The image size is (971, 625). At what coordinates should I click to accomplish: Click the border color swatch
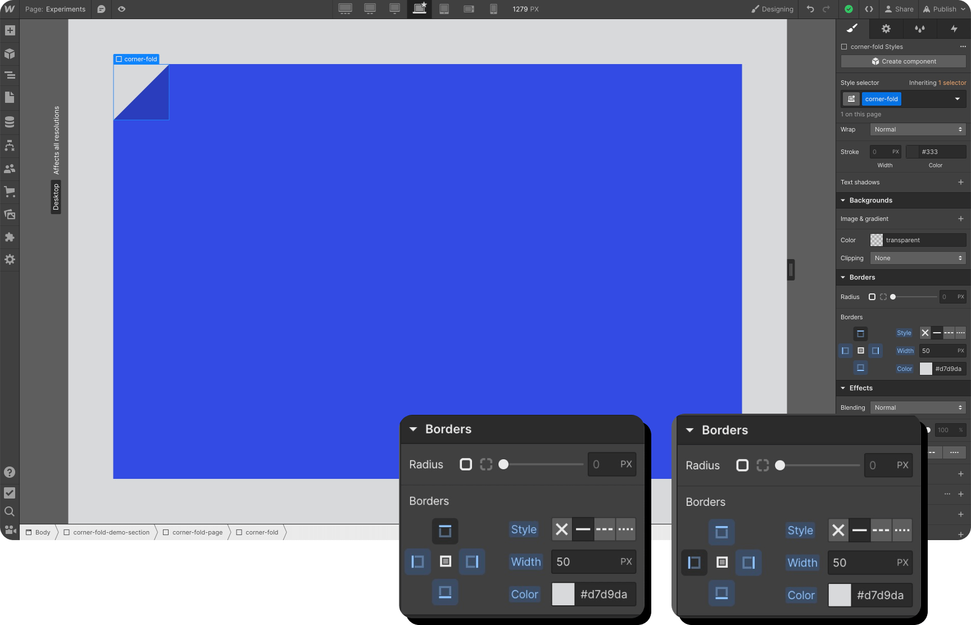[x=927, y=369]
